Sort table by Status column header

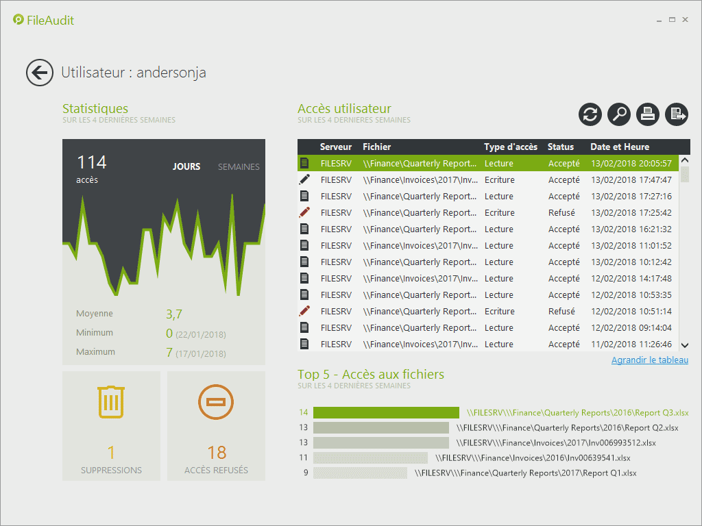click(561, 147)
